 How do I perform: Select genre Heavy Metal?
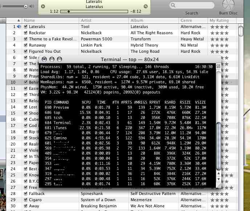click(x=192, y=39)
